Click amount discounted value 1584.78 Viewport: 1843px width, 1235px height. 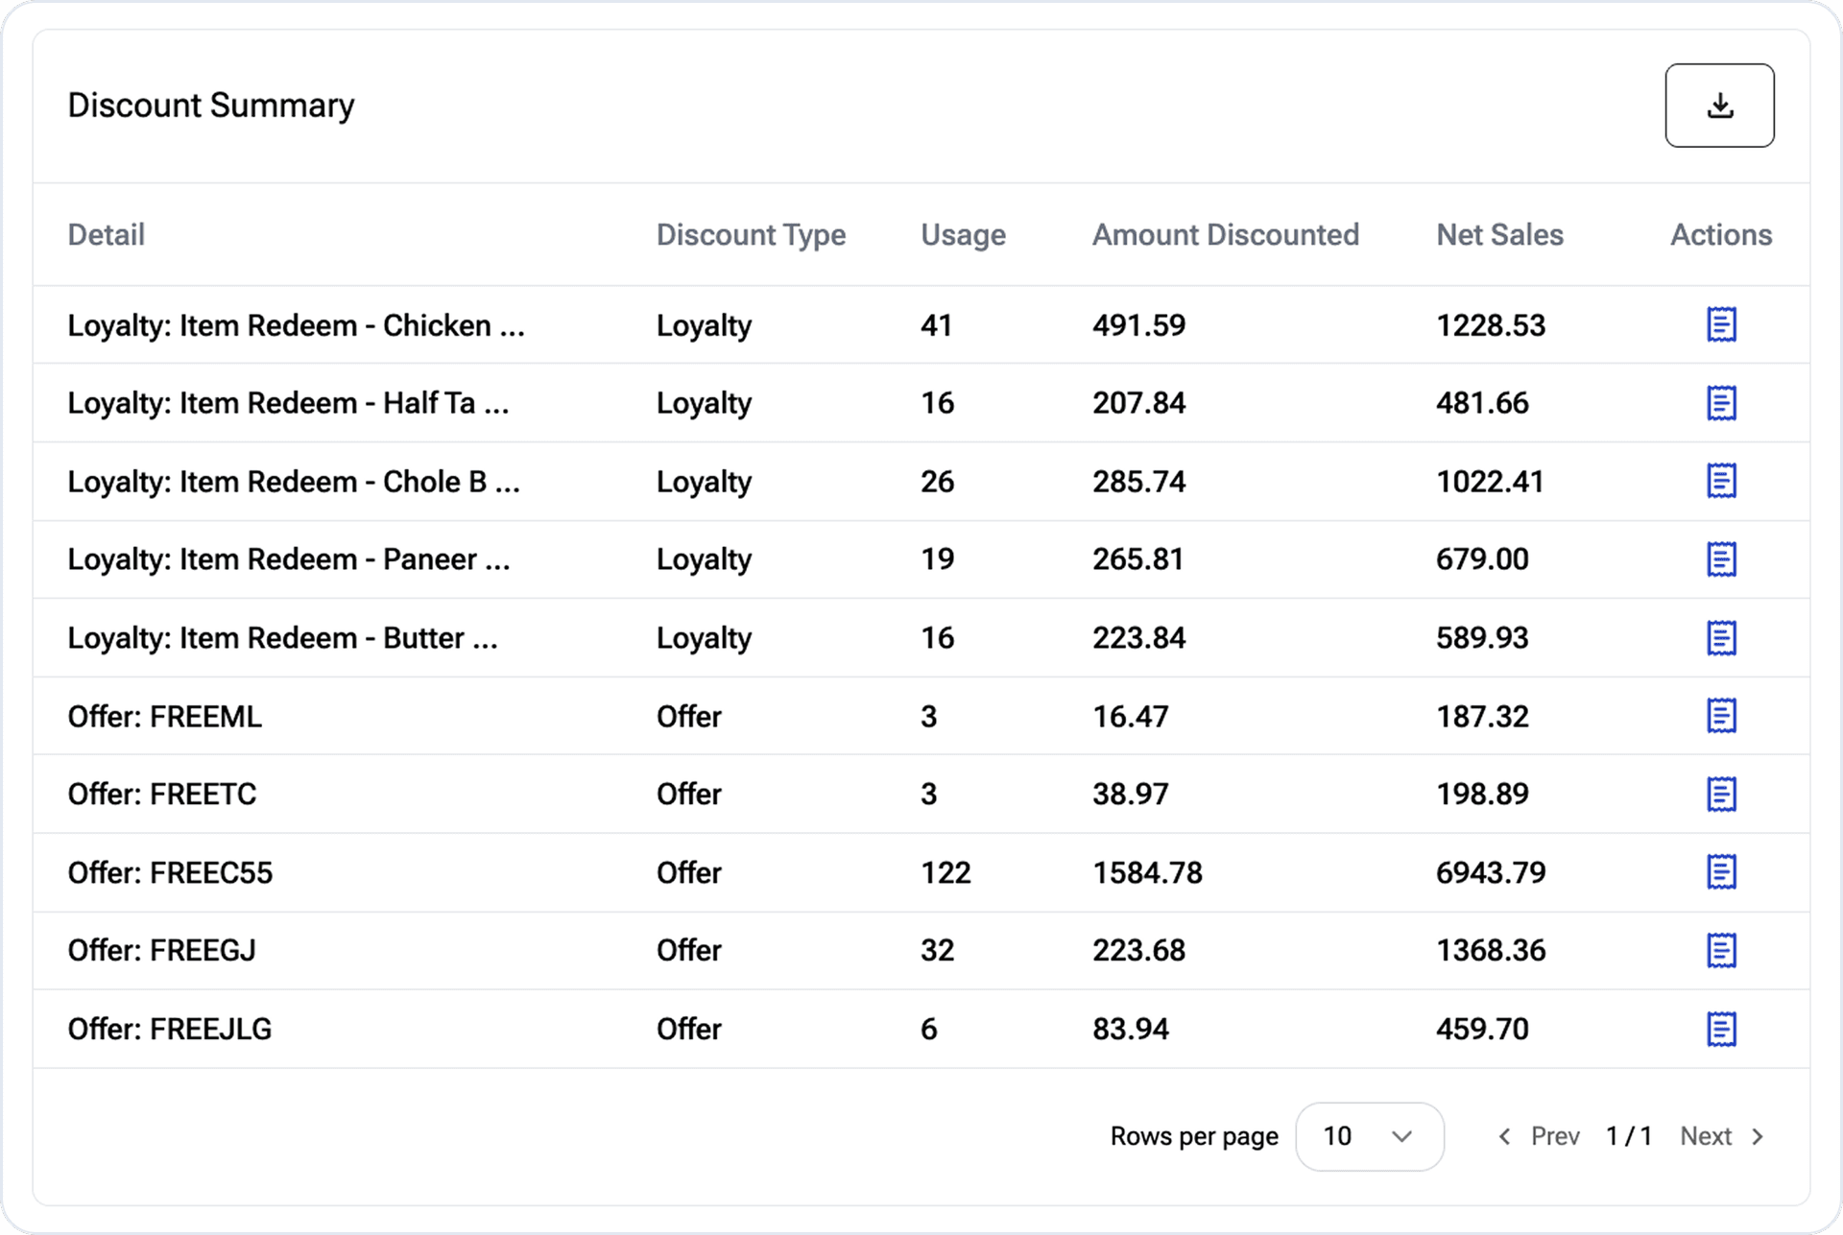(1147, 873)
